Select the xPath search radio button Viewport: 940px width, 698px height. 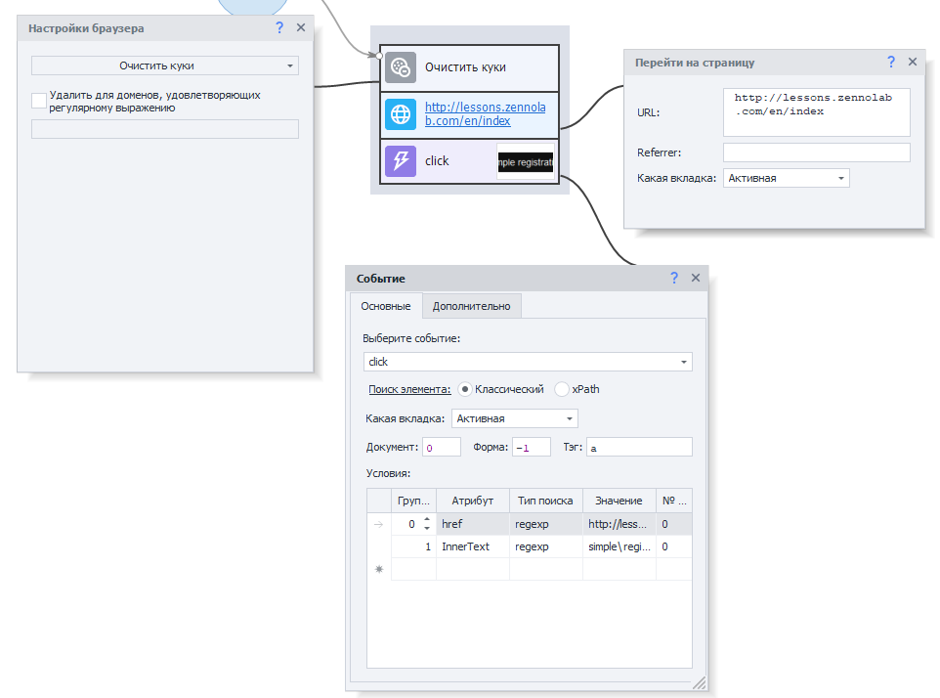562,389
